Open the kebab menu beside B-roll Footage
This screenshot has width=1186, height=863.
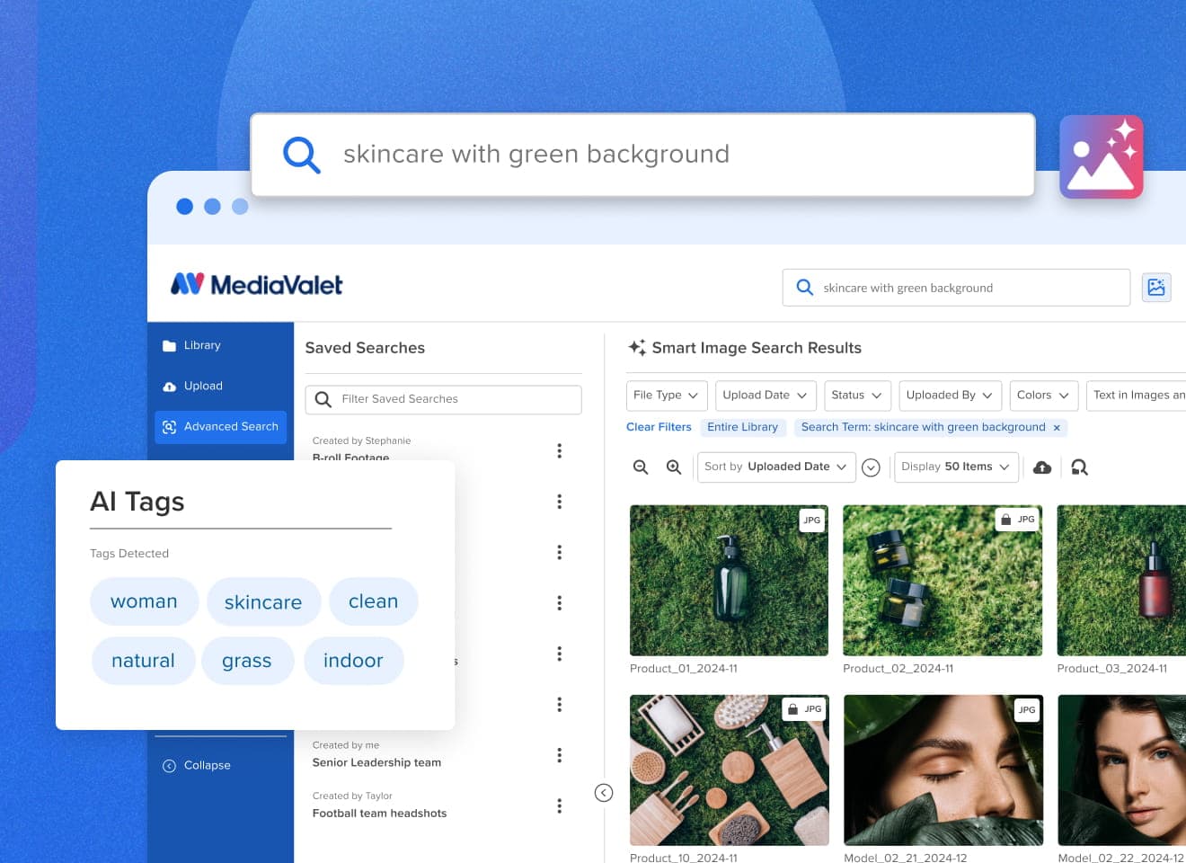pyautogui.click(x=559, y=450)
